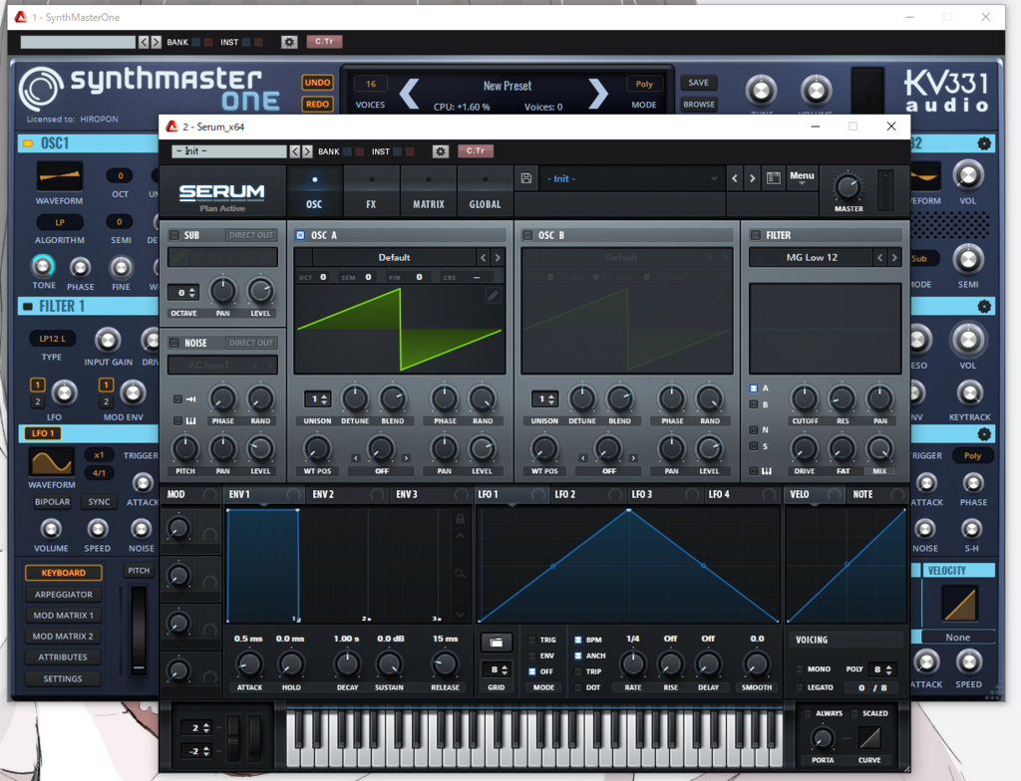
Task: Open the Serum preset browser list icon
Action: pyautogui.click(x=773, y=177)
